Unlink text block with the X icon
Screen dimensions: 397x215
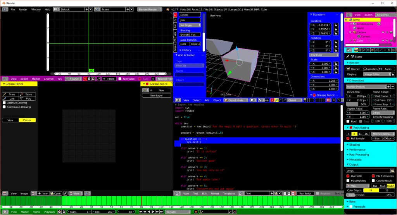280,194
